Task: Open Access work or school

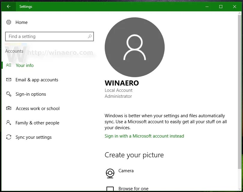Action: (38, 109)
